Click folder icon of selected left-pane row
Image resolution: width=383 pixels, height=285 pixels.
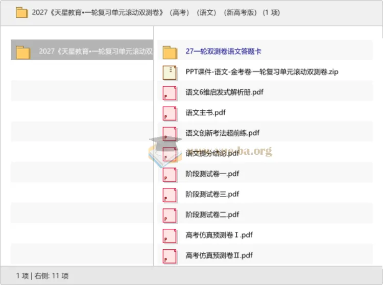pyautogui.click(x=23, y=52)
